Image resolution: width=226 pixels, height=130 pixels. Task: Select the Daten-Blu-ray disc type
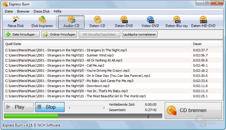pos(177,22)
